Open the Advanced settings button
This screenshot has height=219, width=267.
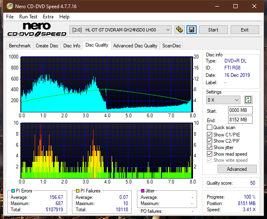coord(237,169)
